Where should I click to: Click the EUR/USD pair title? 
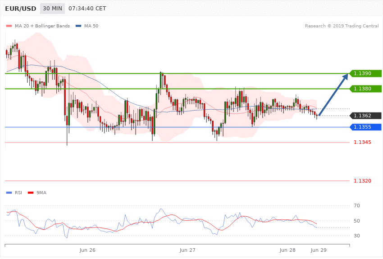(21, 9)
